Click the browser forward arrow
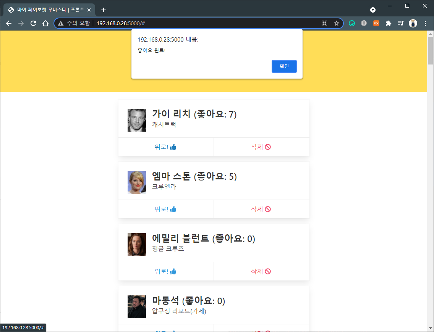The width and height of the screenshot is (434, 332). click(x=21, y=24)
